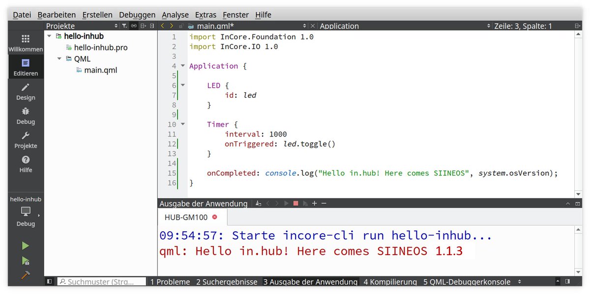The width and height of the screenshot is (590, 294).
Task: Open the Willkommen mode
Action: (26, 43)
